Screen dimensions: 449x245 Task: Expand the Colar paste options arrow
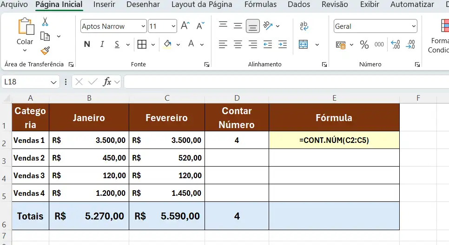[25, 51]
